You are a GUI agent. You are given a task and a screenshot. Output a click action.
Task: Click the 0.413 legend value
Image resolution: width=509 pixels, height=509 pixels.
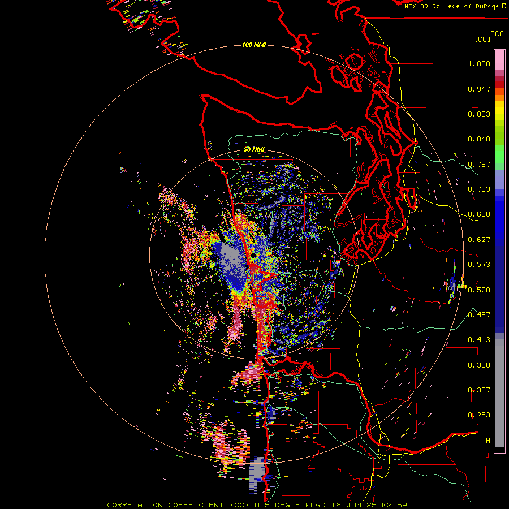click(479, 340)
